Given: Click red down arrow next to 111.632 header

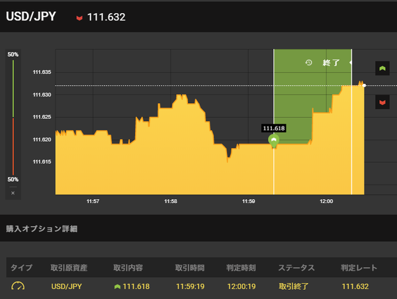Looking at the screenshot, I should coord(79,17).
